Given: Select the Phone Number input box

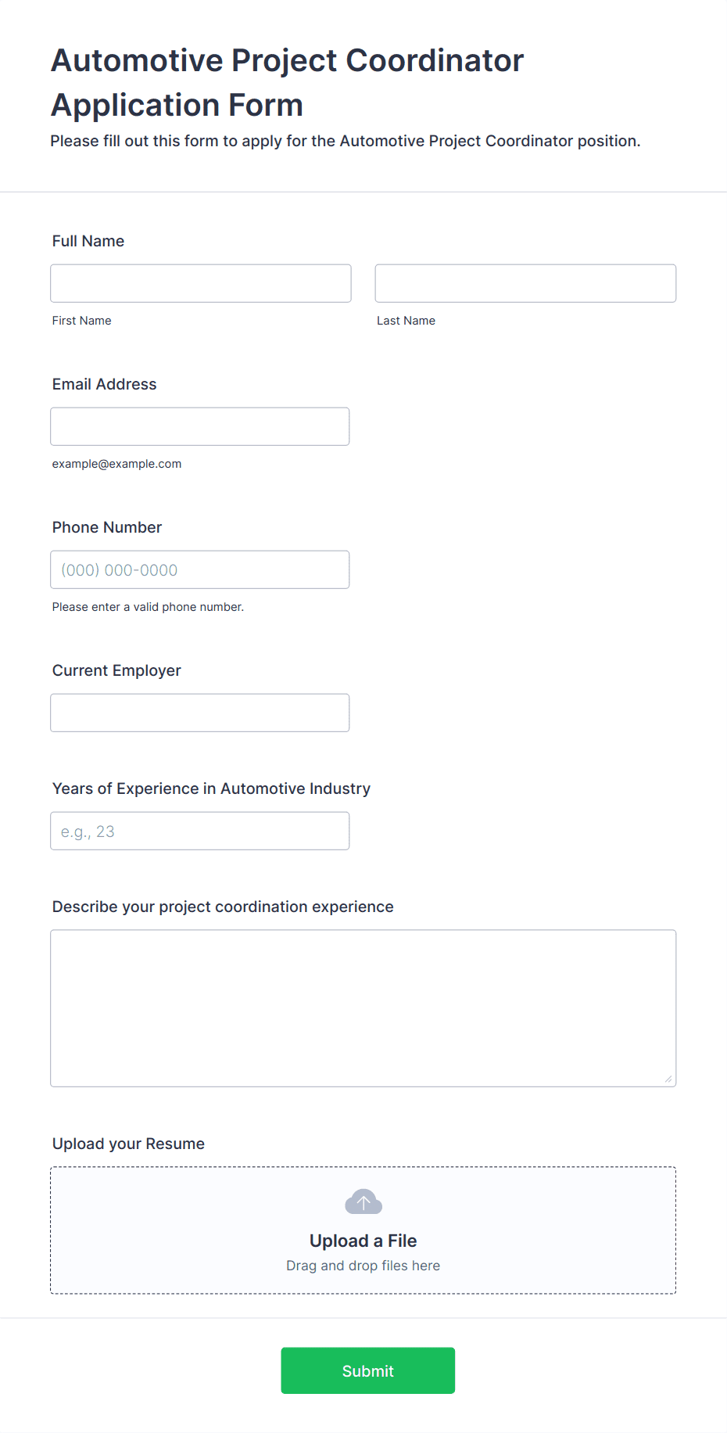Looking at the screenshot, I should [x=200, y=569].
